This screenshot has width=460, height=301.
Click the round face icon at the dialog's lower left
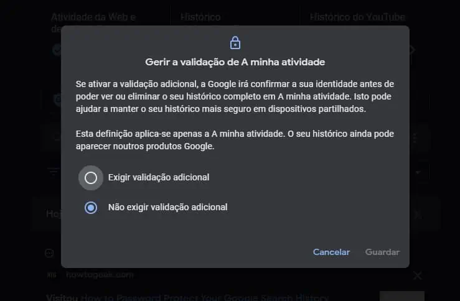coord(49,253)
